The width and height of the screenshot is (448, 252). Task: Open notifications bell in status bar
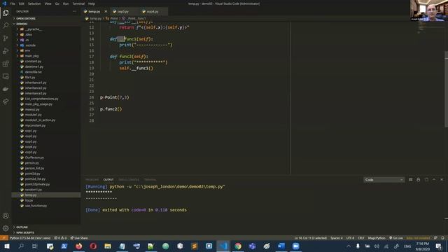[x=442, y=238]
